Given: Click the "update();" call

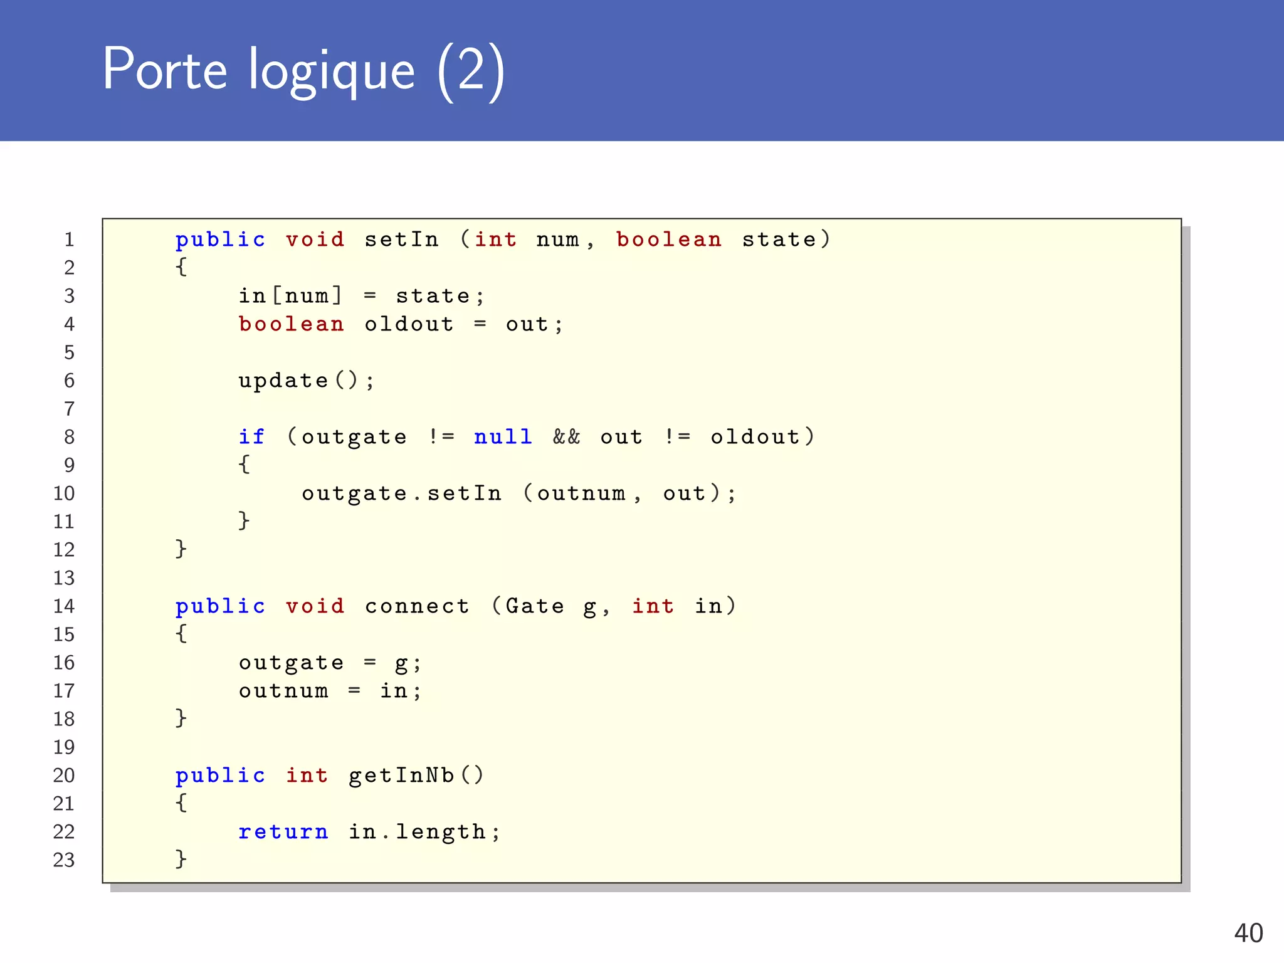Looking at the screenshot, I should pyautogui.click(x=307, y=381).
